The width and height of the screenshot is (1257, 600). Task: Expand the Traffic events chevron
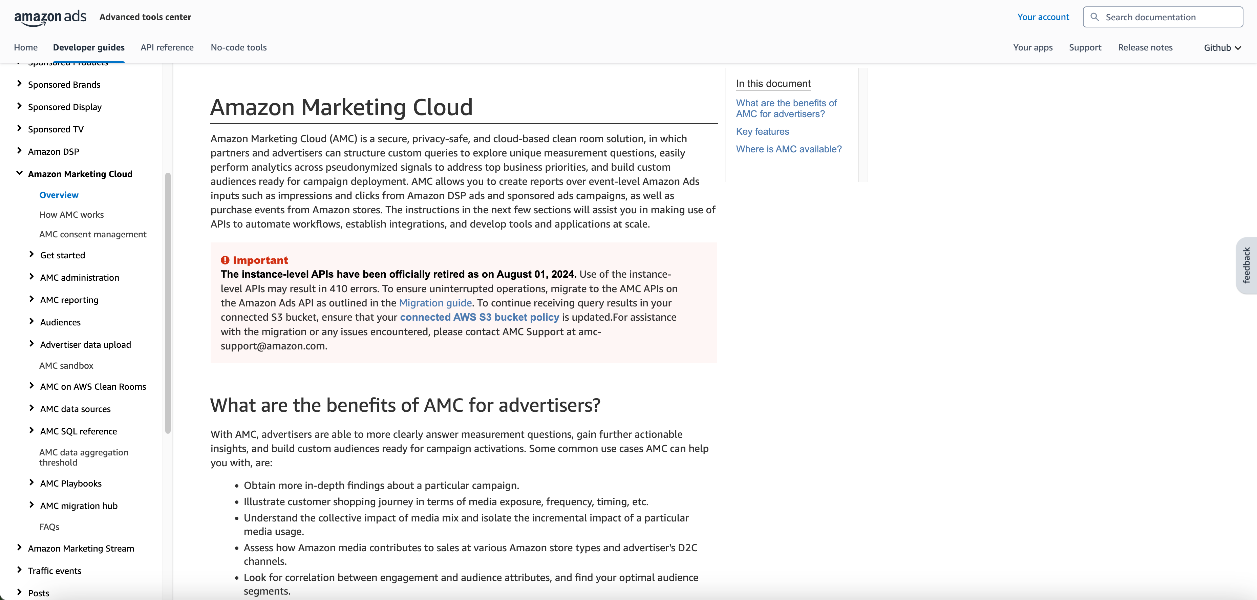coord(20,570)
